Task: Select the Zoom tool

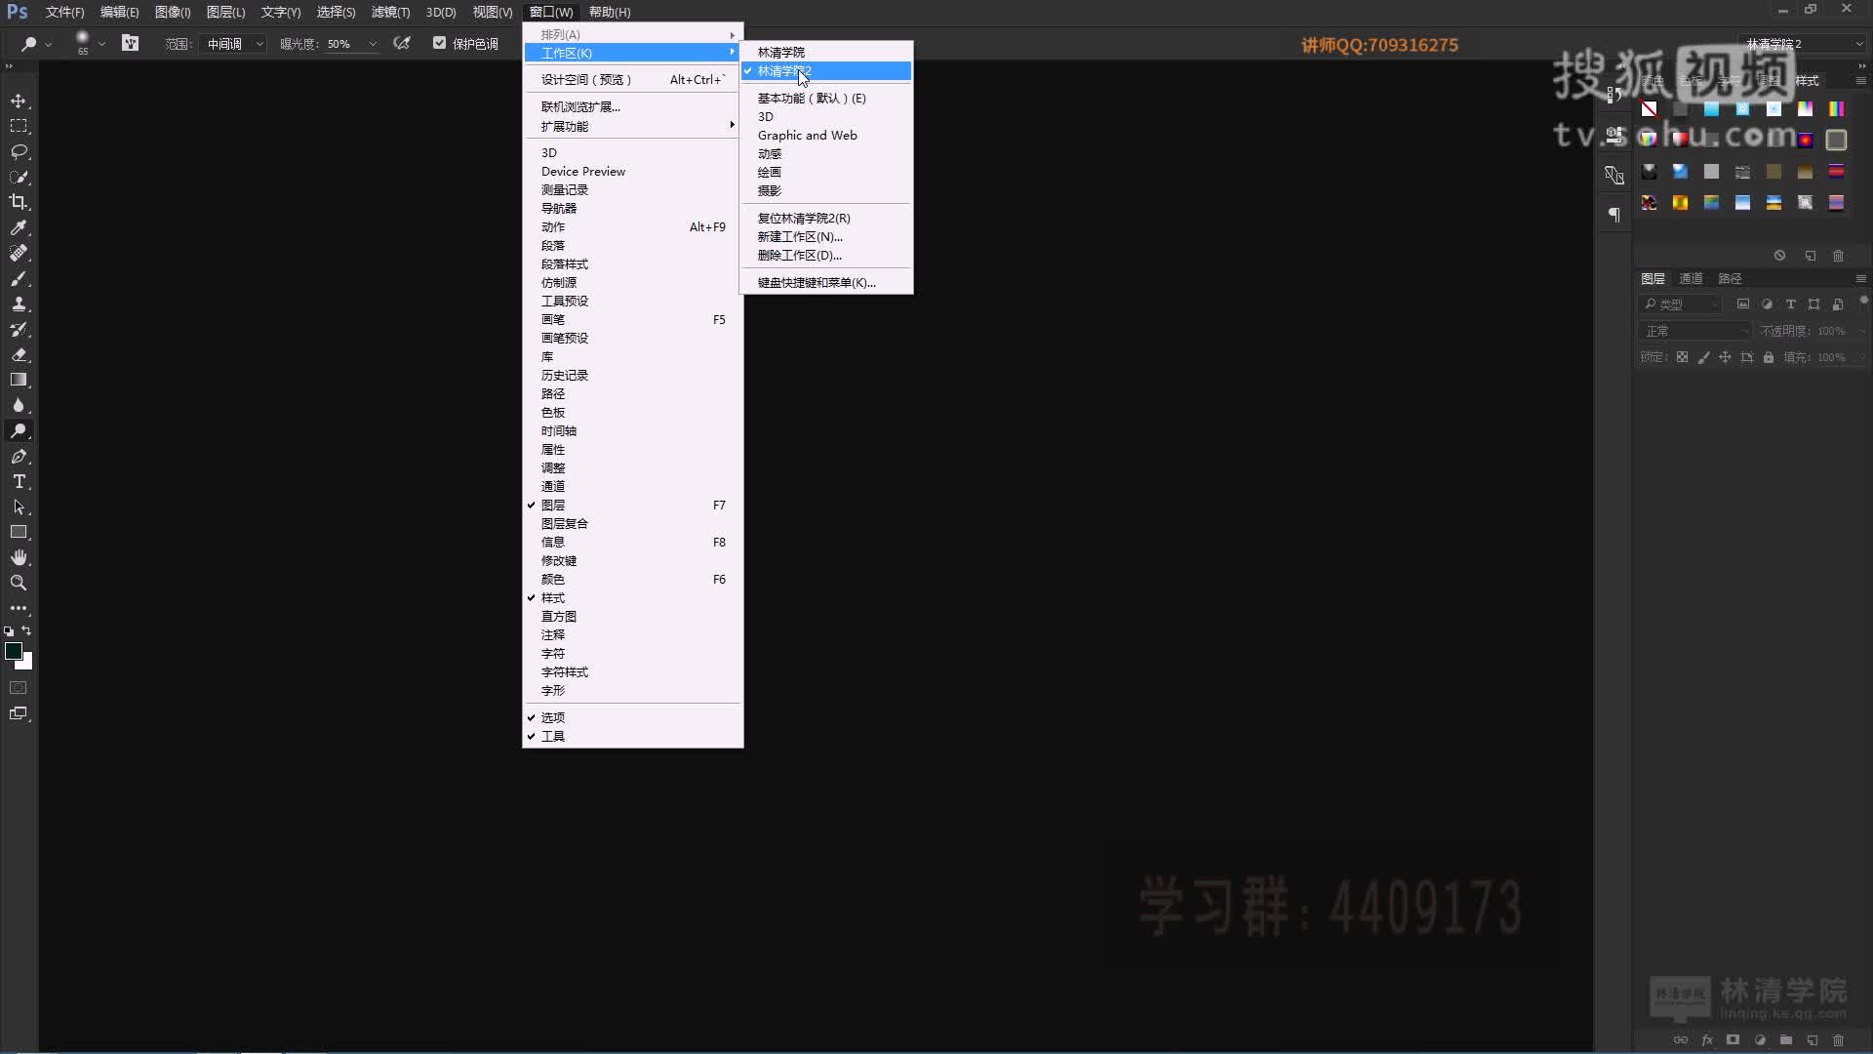Action: coord(19,583)
